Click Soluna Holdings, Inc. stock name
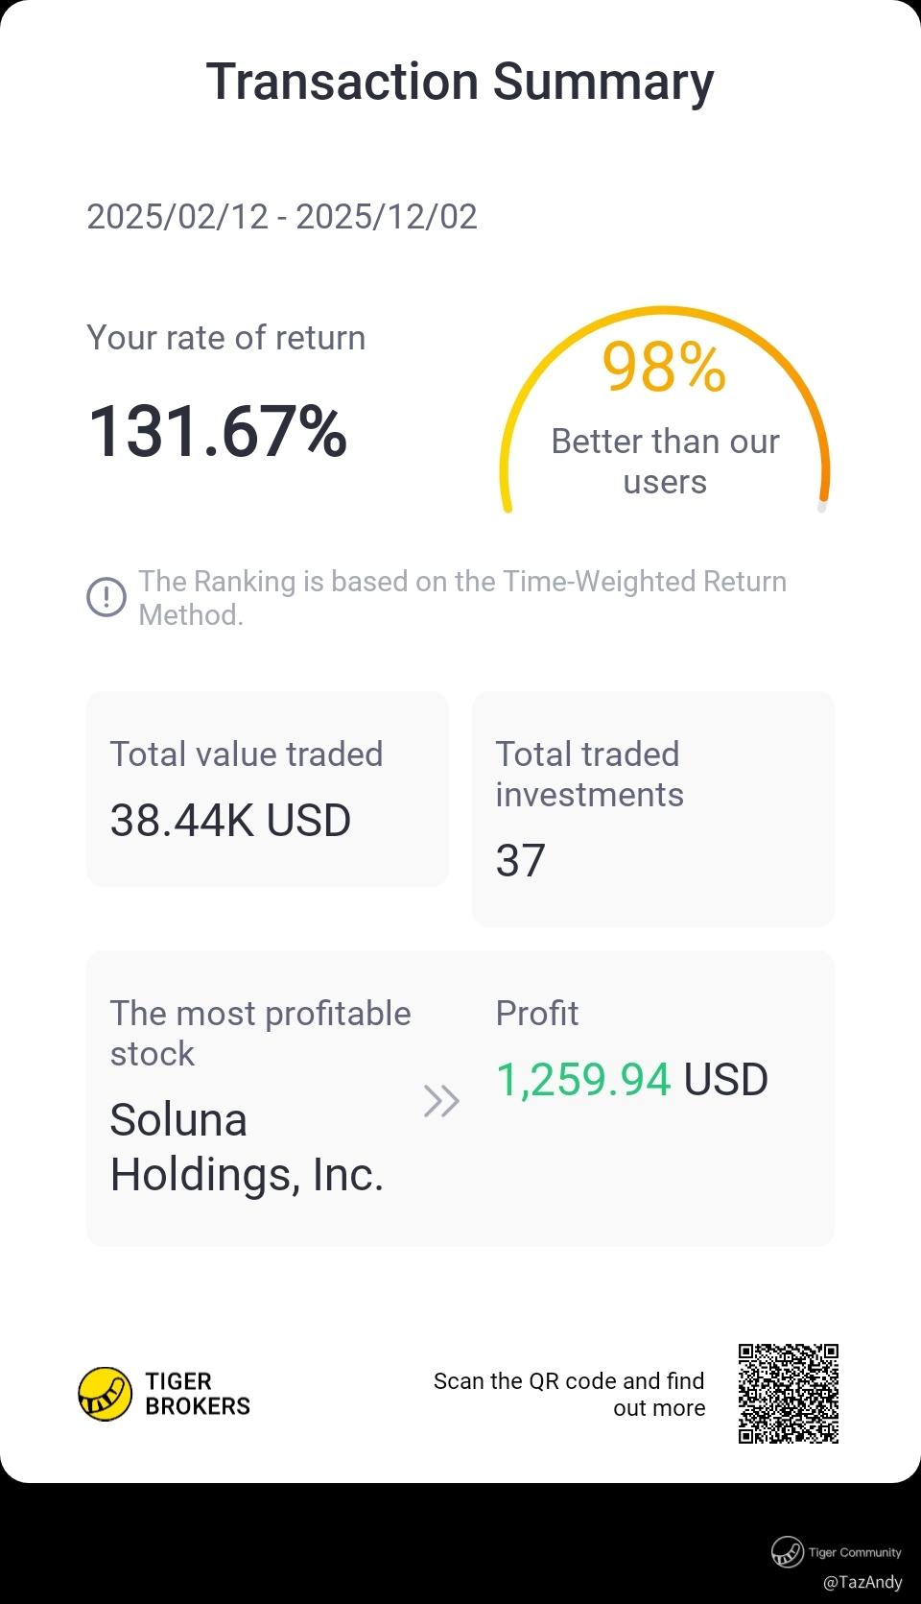The height and width of the screenshot is (1604, 921). click(247, 1147)
